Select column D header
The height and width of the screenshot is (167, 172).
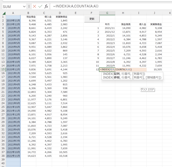point(60,13)
